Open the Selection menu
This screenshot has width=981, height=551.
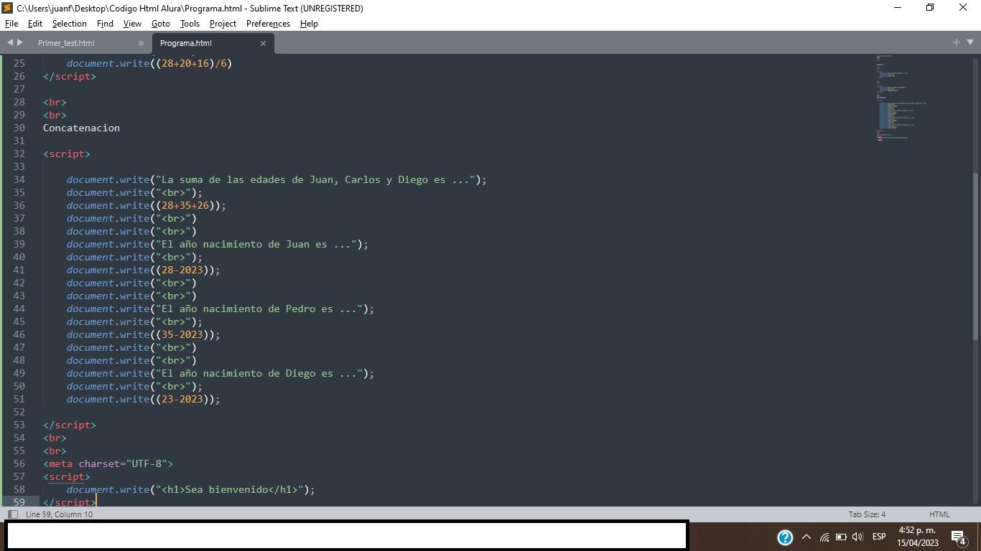click(x=69, y=24)
